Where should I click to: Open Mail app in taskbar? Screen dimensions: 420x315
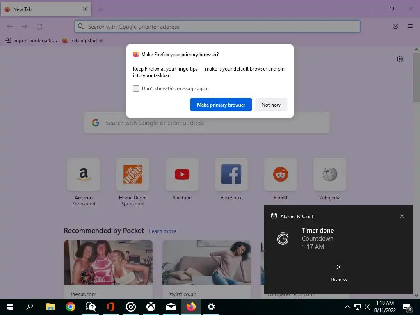(x=171, y=307)
